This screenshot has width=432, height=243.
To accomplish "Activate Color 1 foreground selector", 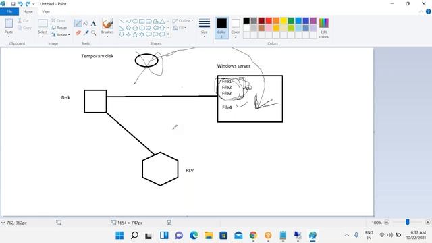I will click(221, 28).
